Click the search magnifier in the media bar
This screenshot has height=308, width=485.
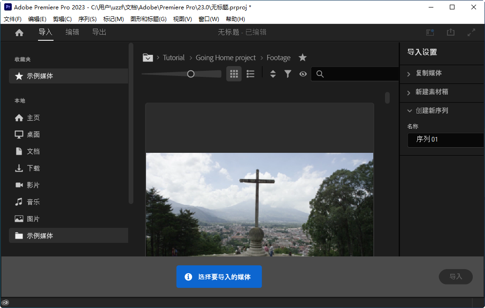tap(320, 74)
